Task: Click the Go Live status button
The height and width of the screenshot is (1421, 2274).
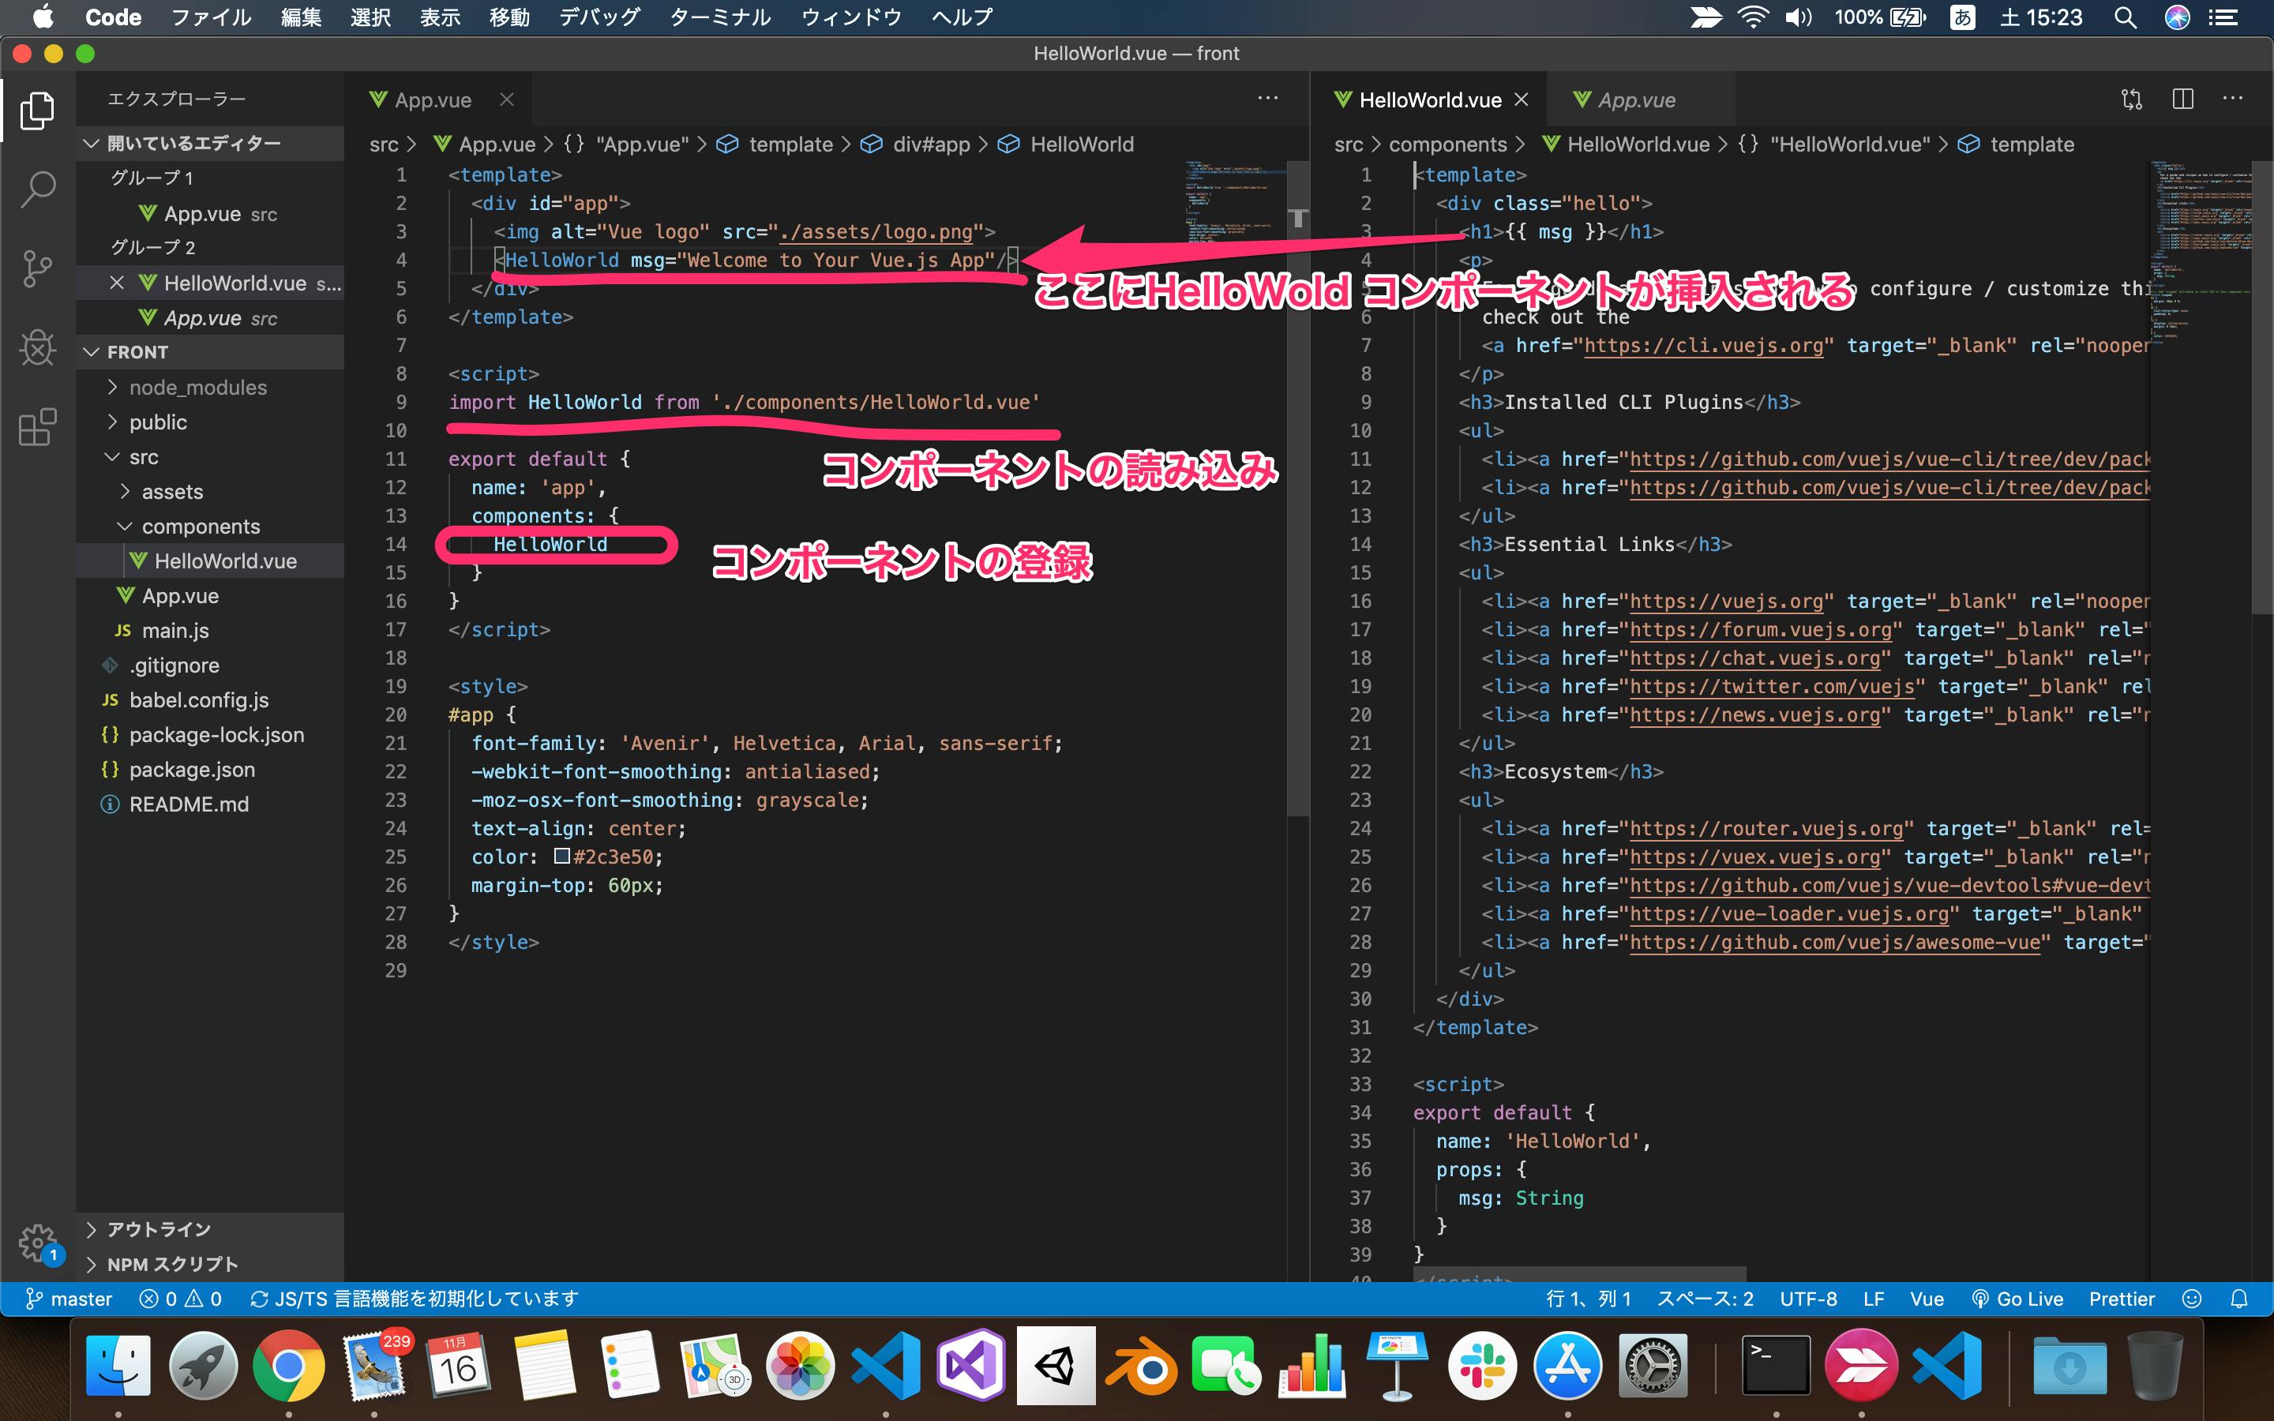Action: [x=2017, y=1299]
